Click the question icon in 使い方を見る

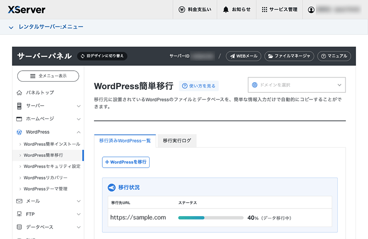[x=184, y=86]
